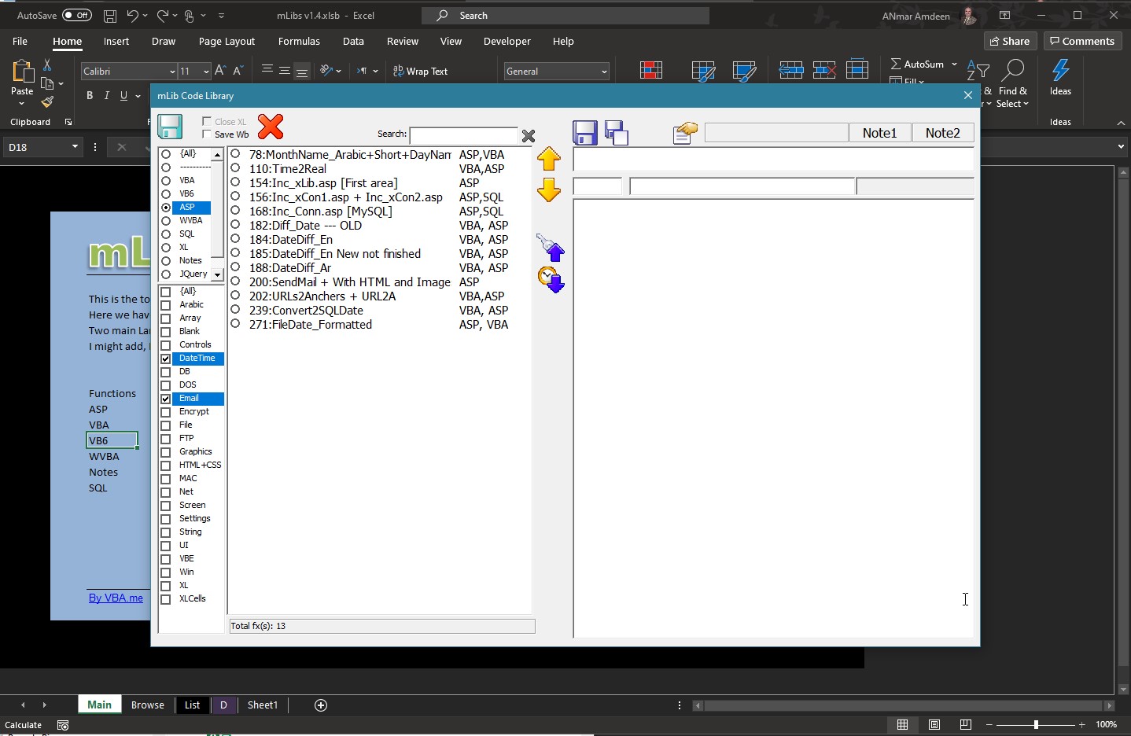Click the yellow up arrow icon
Image resolution: width=1131 pixels, height=736 pixels.
pos(549,159)
